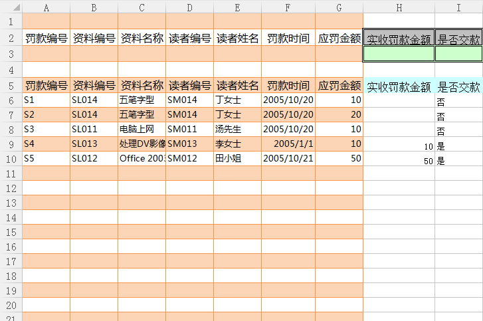Click the column G header

[x=339, y=7]
